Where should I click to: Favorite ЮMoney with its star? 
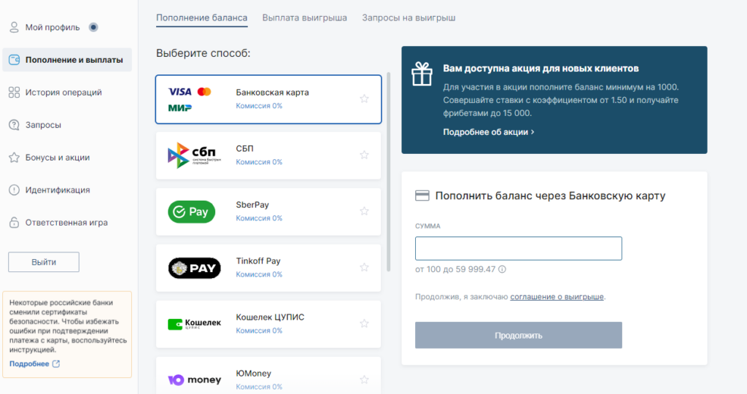[365, 379]
